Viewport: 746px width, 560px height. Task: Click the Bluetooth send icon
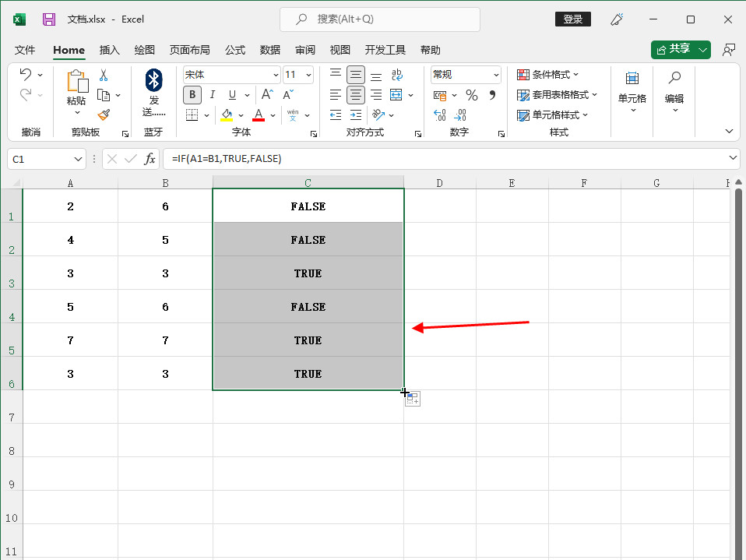(153, 80)
